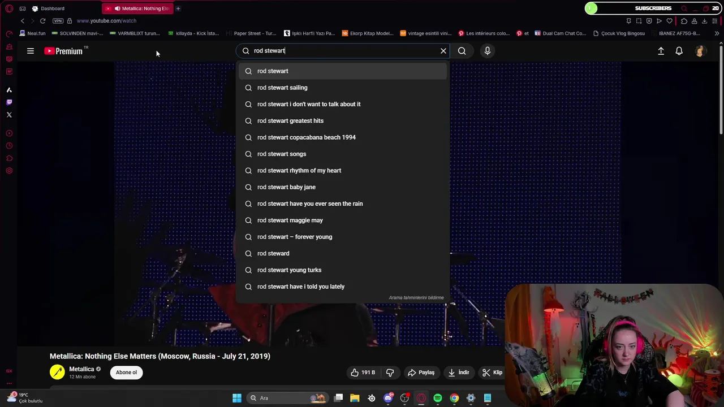This screenshot has width=724, height=407.
Task: Open the Paylaş share button
Action: (421, 373)
